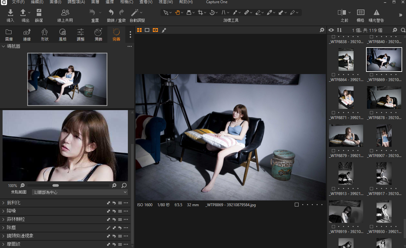406x248 pixels.
Task: Open the 焦點範圍 dropdown
Action: click(80, 192)
